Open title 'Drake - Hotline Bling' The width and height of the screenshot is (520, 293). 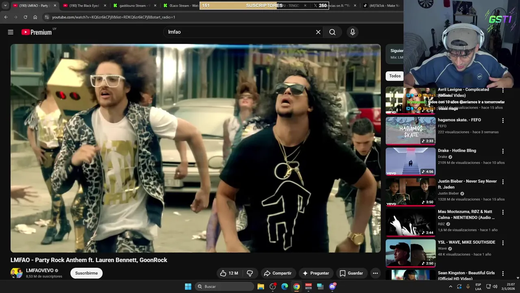(457, 151)
